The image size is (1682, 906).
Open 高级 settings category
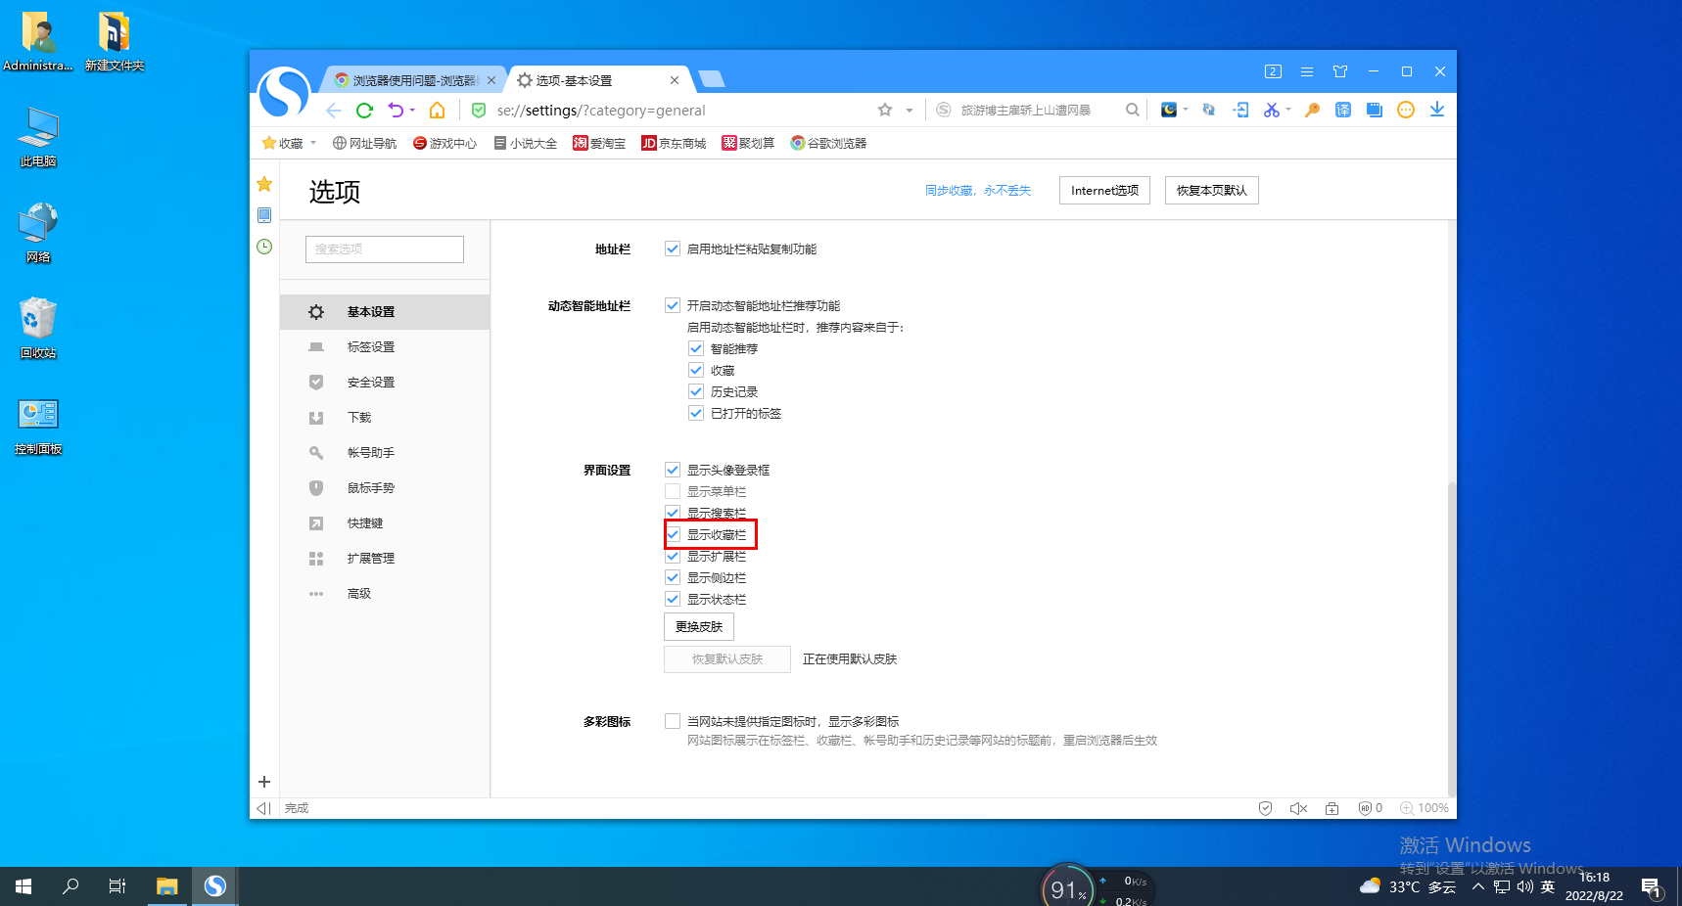point(384,594)
